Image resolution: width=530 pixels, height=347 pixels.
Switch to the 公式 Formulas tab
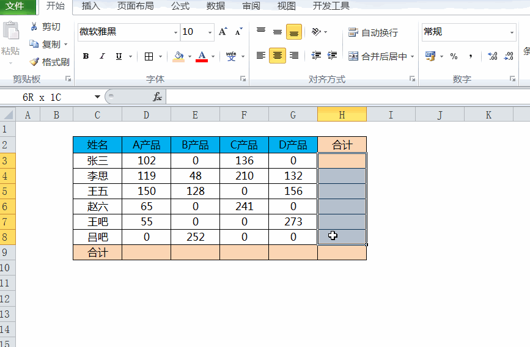180,6
